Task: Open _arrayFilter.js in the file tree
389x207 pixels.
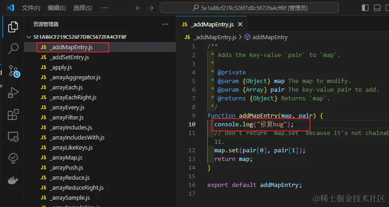Action: tap(100, 117)
